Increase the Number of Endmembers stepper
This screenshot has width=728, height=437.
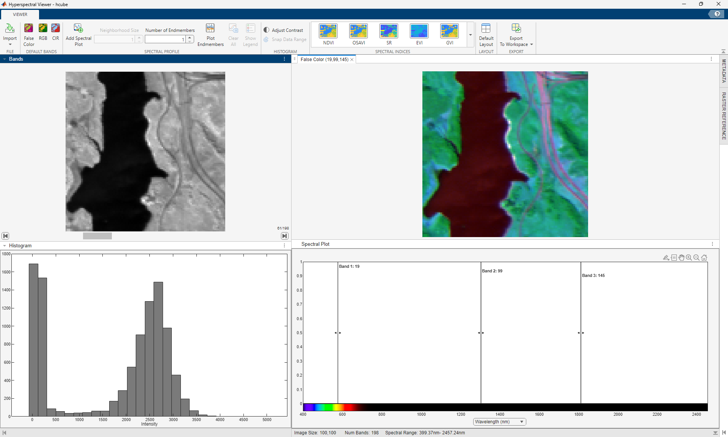pyautogui.click(x=190, y=37)
